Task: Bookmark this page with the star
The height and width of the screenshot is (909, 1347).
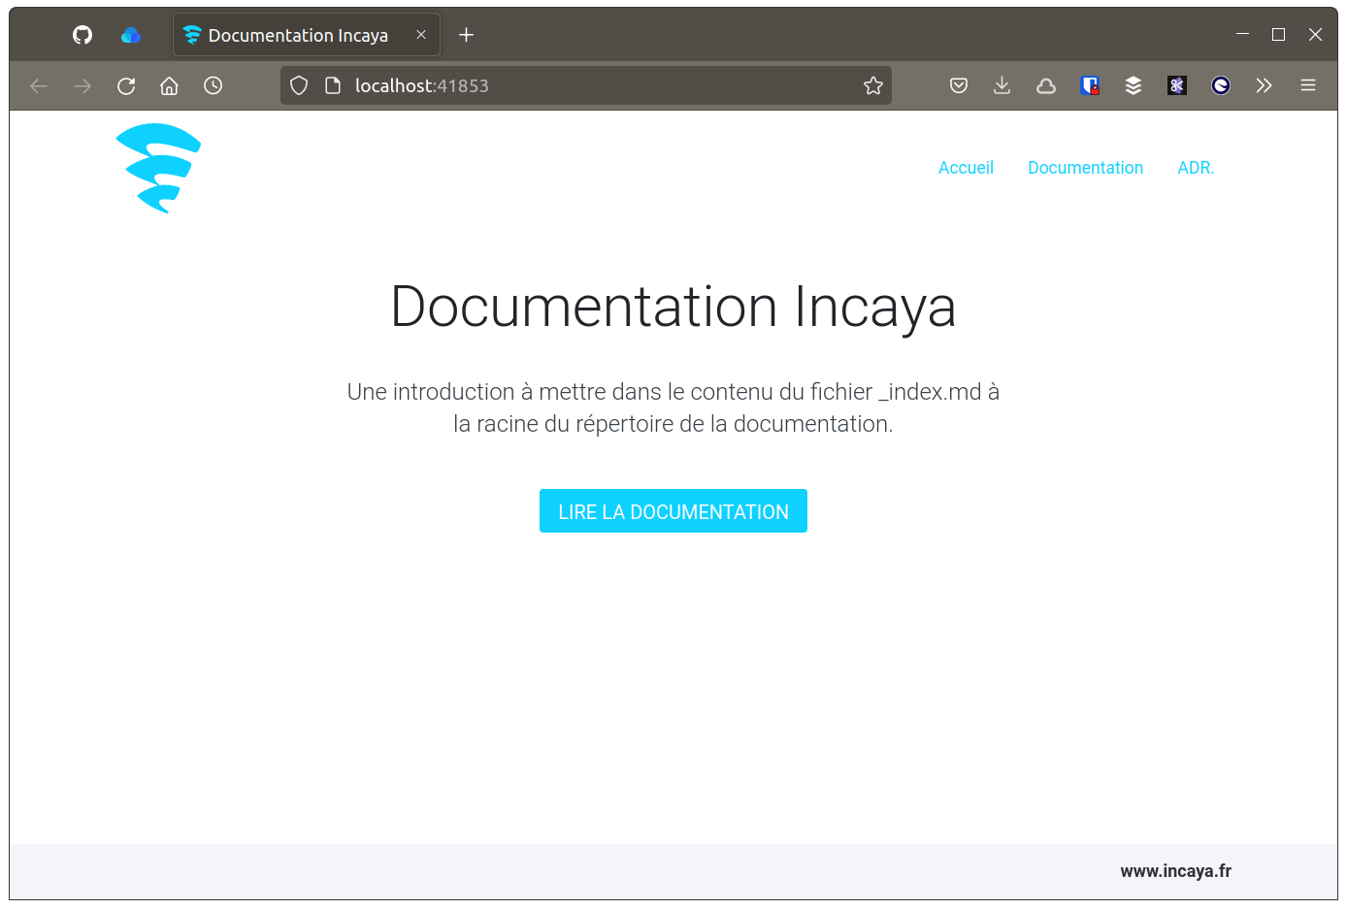Action: click(873, 86)
